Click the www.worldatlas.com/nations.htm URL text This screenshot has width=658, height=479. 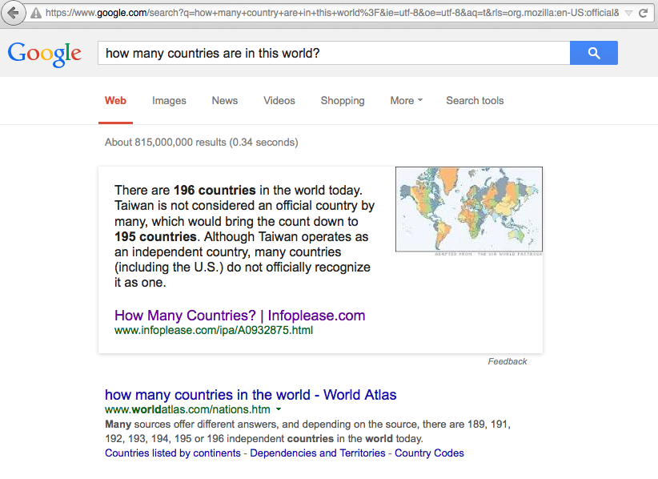(x=187, y=409)
